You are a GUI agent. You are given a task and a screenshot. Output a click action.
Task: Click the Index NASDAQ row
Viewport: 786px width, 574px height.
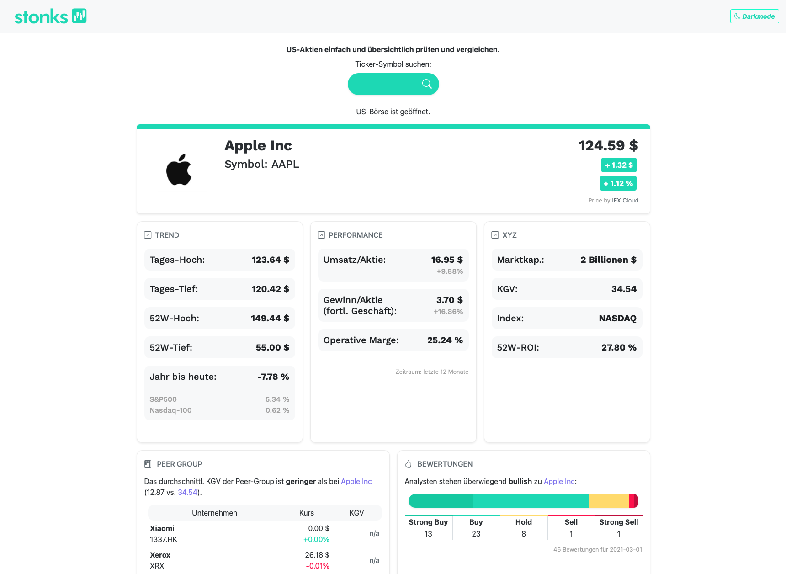point(567,318)
